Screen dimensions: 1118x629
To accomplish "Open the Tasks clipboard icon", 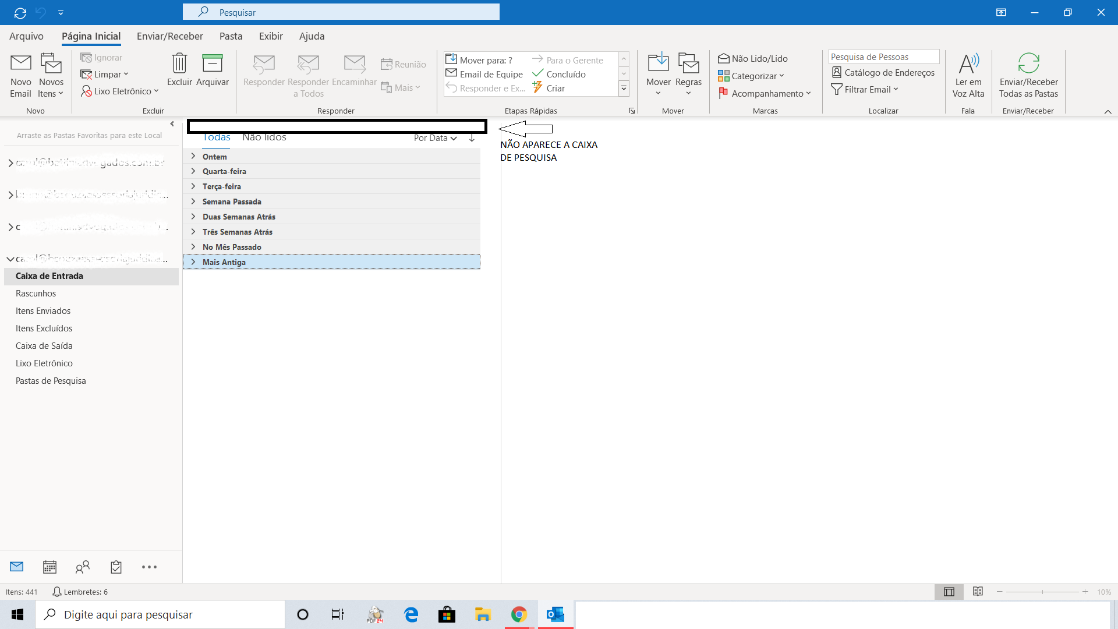I will (x=116, y=567).
